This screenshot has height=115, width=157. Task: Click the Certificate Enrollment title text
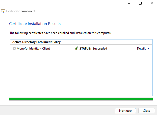click(x=21, y=11)
